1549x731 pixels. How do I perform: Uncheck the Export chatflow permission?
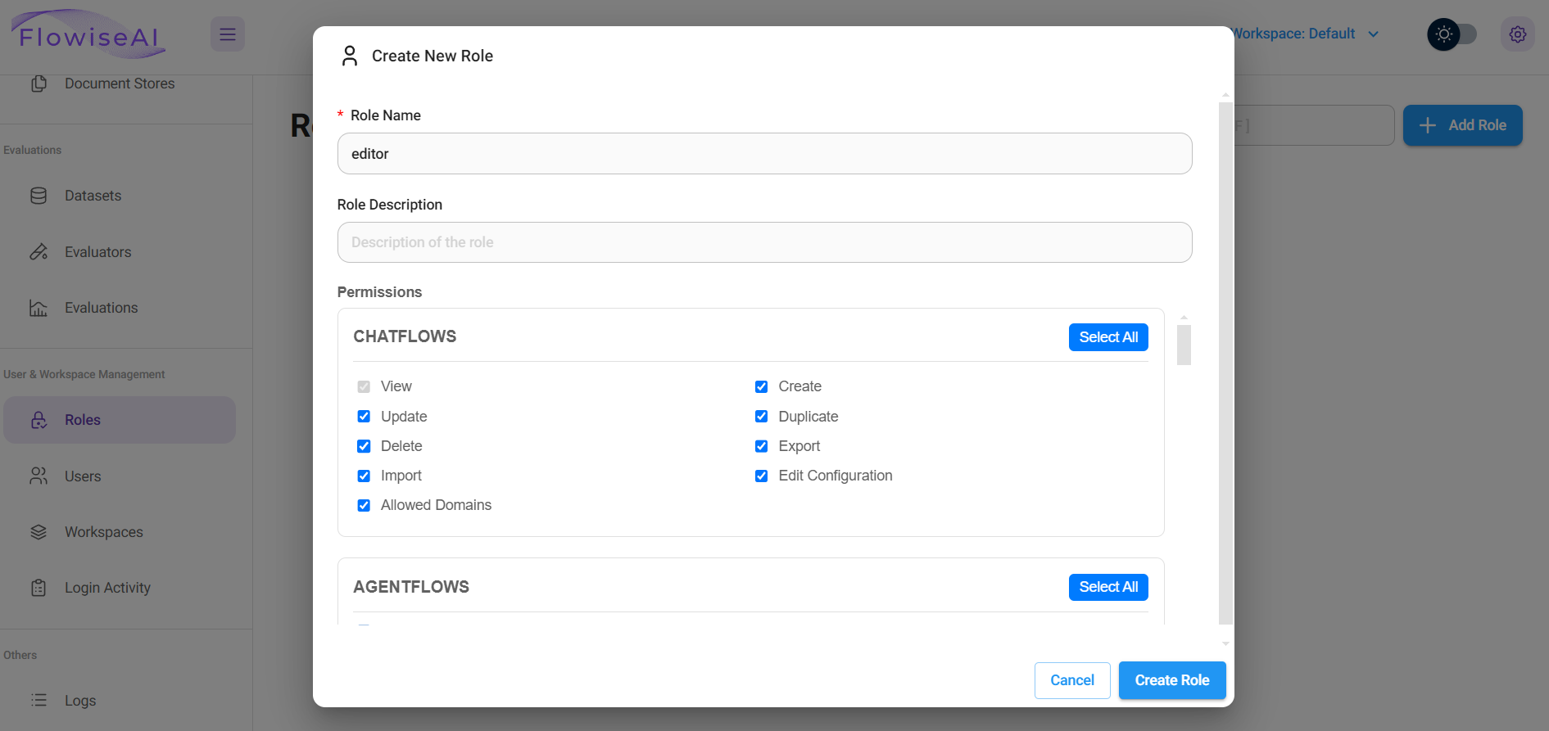click(x=761, y=446)
